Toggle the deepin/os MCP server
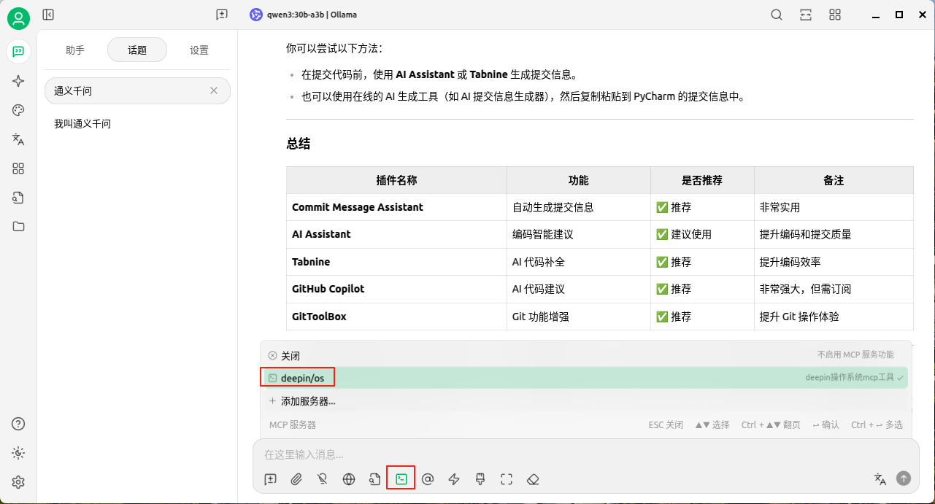The height and width of the screenshot is (504, 935). 585,378
